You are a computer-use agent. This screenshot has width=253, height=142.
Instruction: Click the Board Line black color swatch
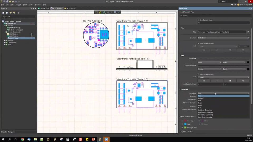point(248,62)
